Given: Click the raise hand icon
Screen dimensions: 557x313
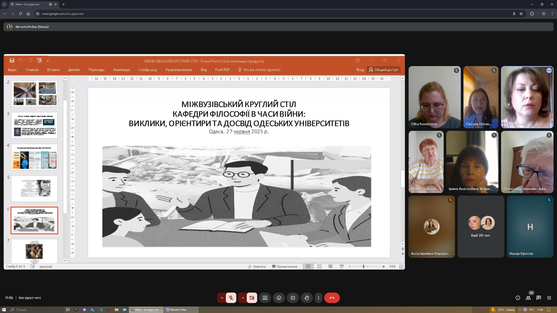Looking at the screenshot, I should tap(307, 298).
